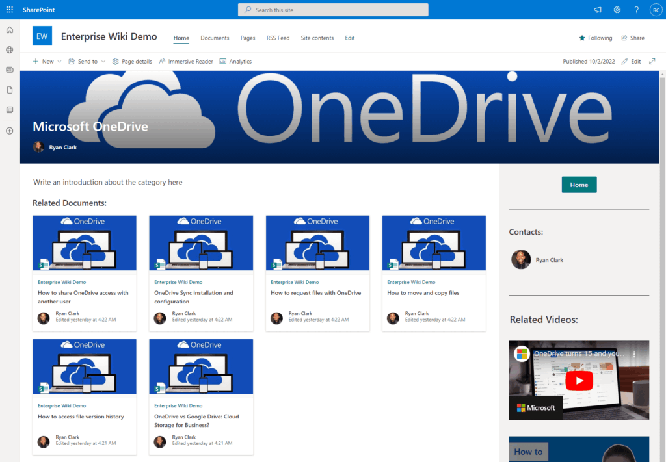Click in the Search this site box
This screenshot has height=462, width=666.
333,10
